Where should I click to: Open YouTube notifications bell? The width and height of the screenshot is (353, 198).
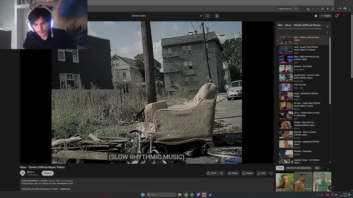click(x=337, y=16)
